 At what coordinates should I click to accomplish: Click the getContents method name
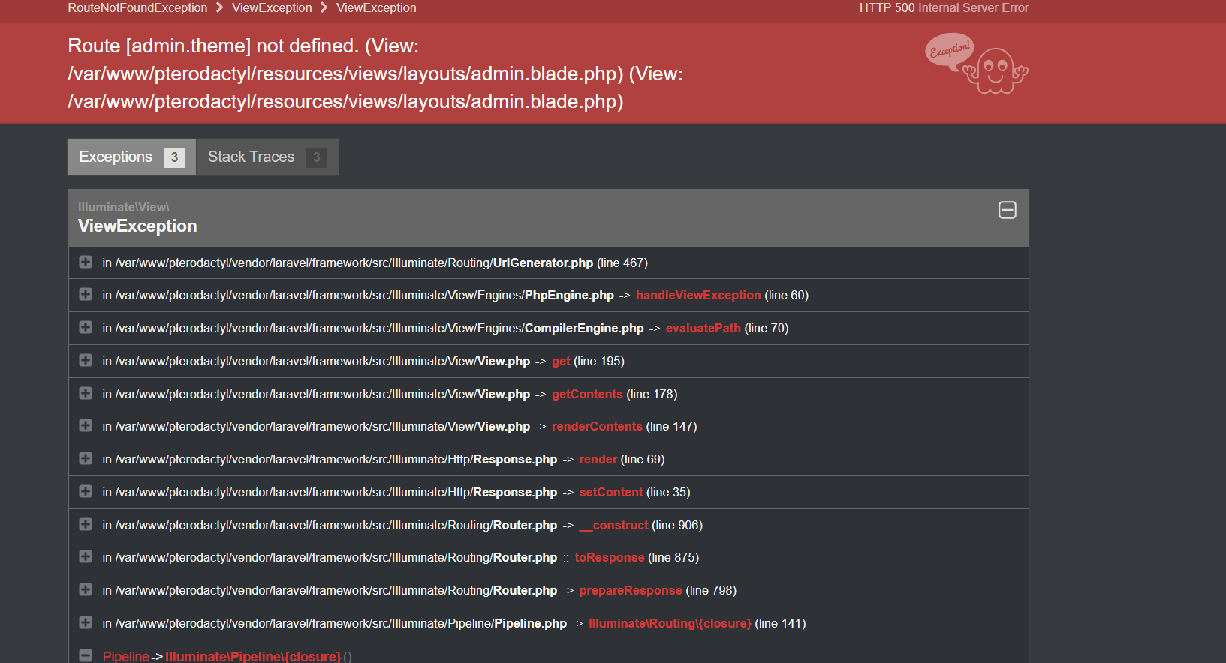tap(587, 394)
